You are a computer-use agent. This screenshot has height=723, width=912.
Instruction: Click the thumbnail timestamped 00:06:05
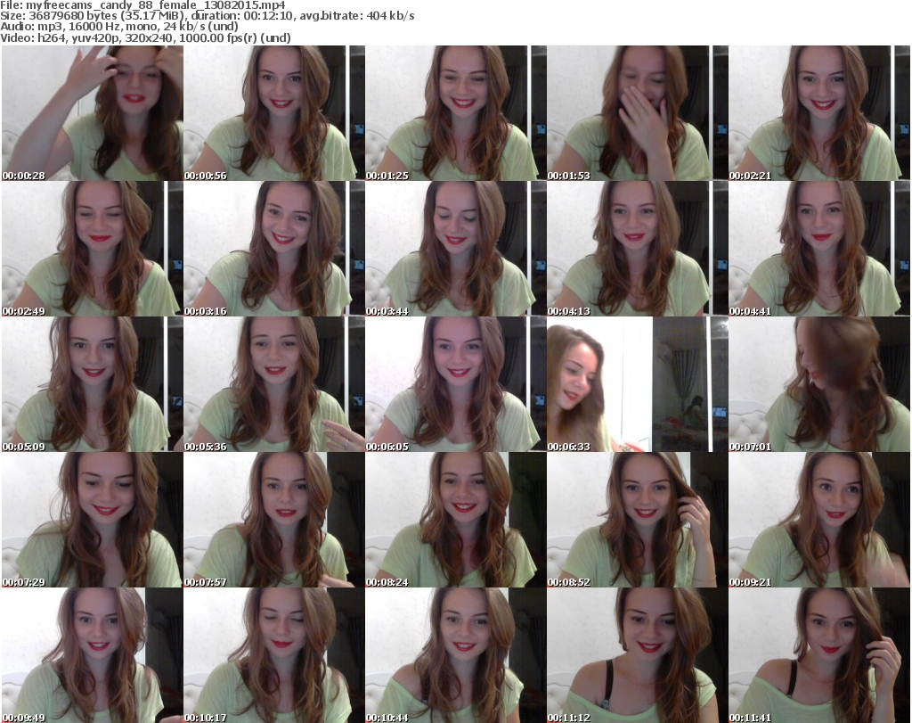[455, 384]
